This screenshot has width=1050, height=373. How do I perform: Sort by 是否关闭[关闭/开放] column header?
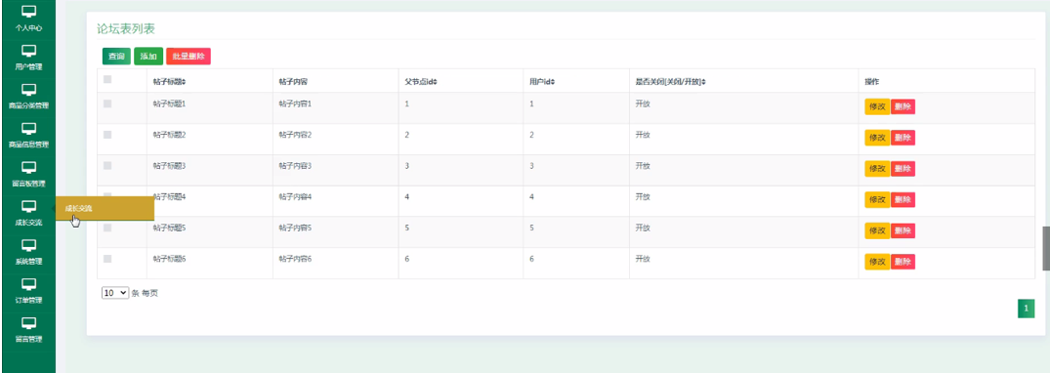671,82
